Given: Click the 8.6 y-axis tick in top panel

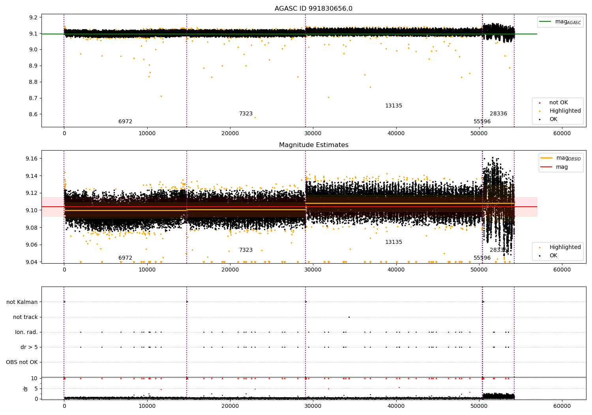Looking at the screenshot, I should pyautogui.click(x=34, y=115).
